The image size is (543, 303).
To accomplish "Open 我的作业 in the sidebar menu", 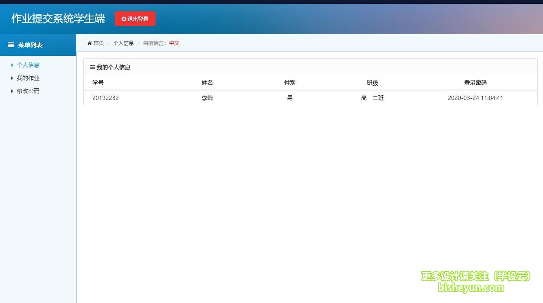I will point(28,78).
